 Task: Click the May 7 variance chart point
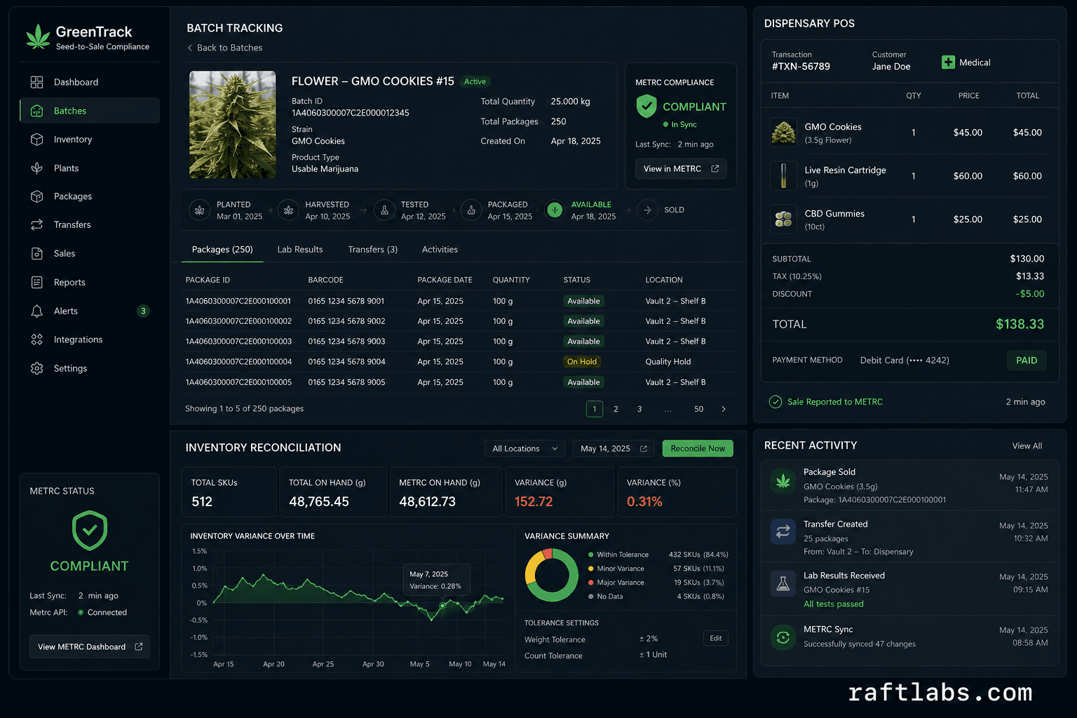[x=442, y=605]
